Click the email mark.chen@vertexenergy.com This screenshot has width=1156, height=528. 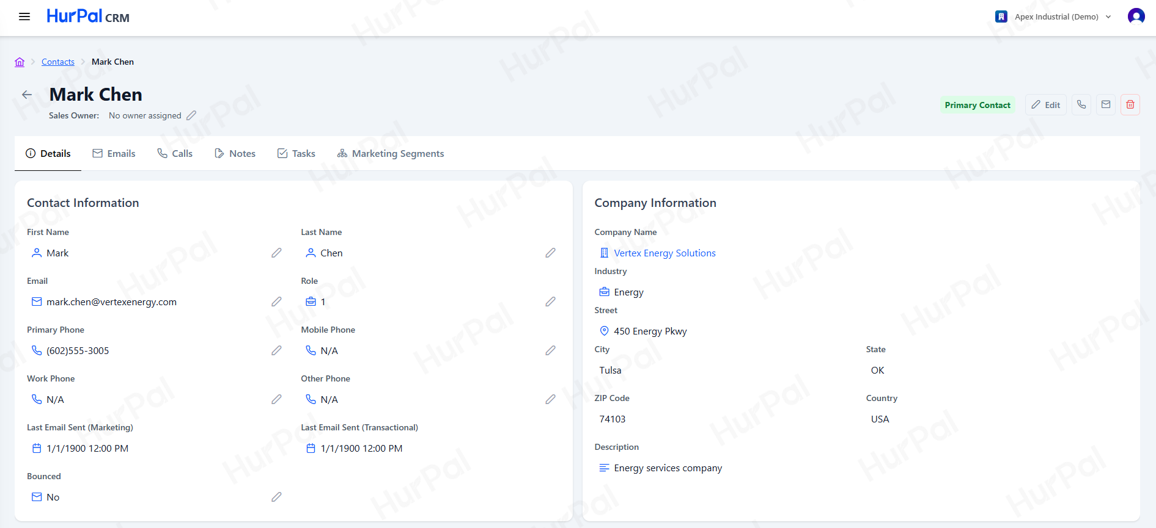pos(111,302)
